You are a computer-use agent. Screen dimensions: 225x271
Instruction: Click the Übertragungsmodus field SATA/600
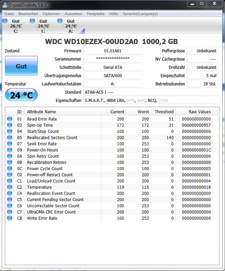click(x=113, y=75)
